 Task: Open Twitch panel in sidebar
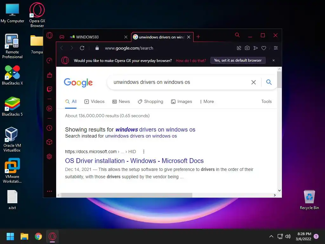tap(50, 89)
